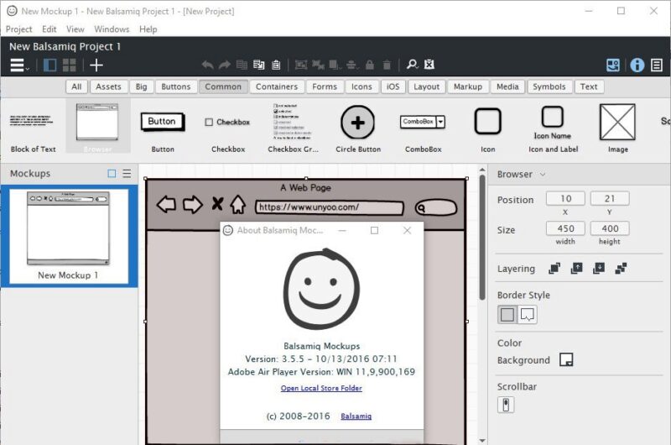Expand the Browser inspector dropdown arrow

[543, 175]
